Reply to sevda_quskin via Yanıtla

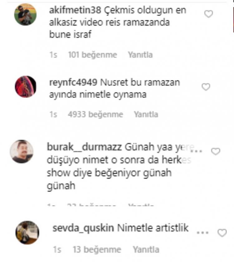(x=146, y=250)
